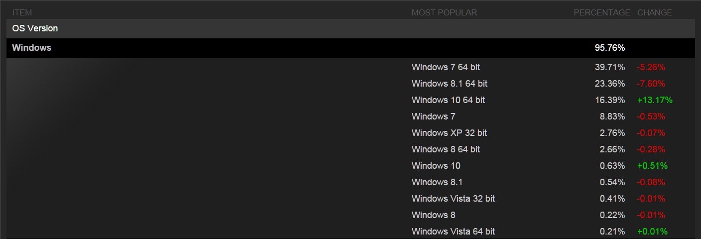Select the Windows Vista 32 bit entry
Viewport: 701px width, 239px height.
(x=453, y=199)
